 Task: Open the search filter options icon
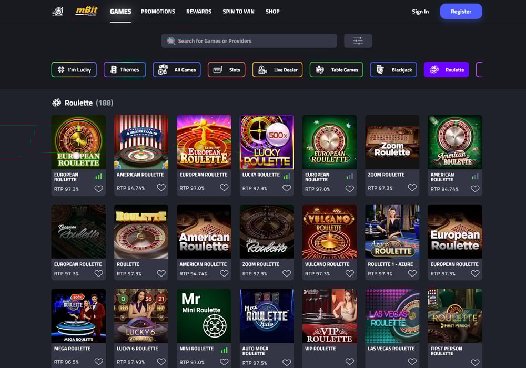(358, 40)
